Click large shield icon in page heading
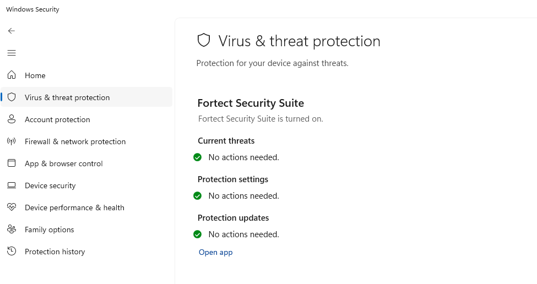Screen dimensions: 537x284 click(x=204, y=41)
